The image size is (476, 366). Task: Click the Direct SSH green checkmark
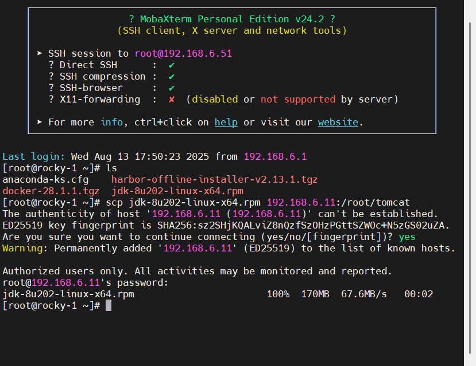click(172, 65)
